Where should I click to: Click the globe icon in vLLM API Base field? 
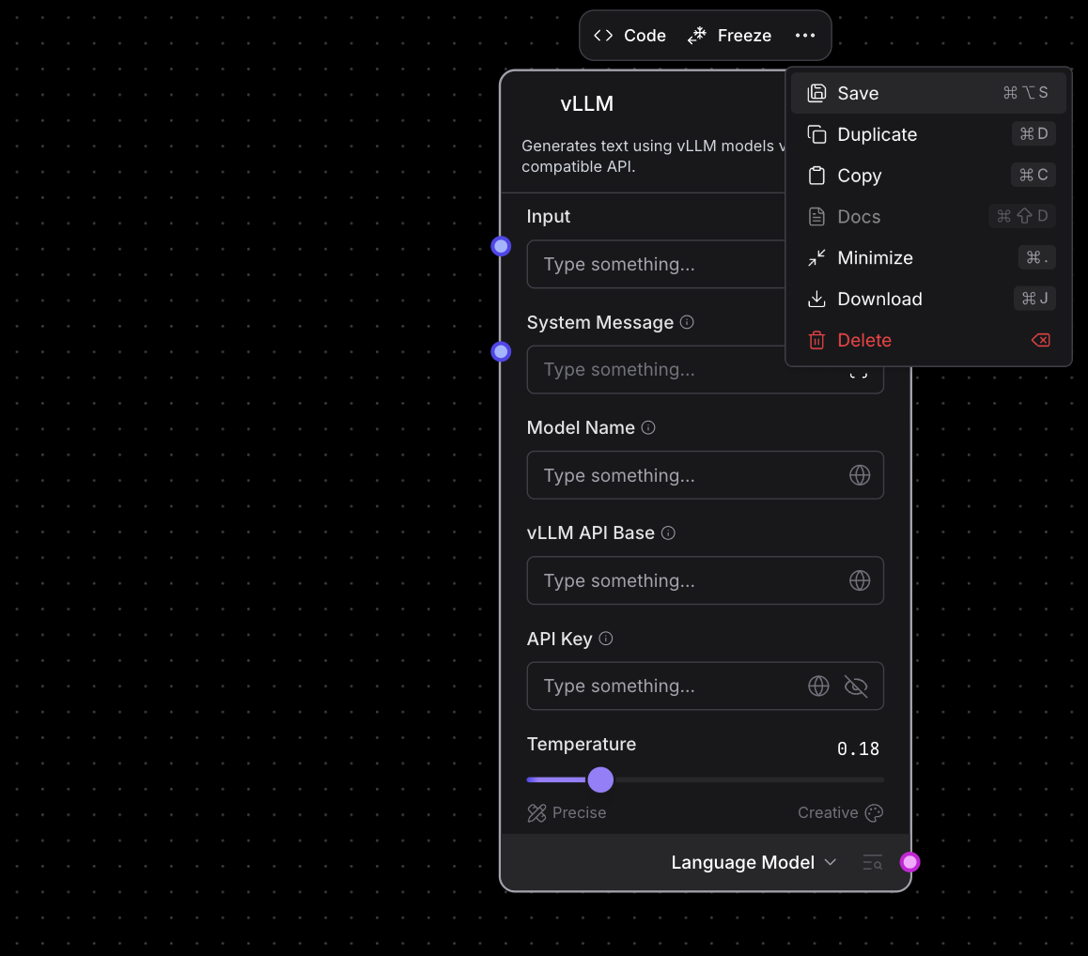point(860,580)
